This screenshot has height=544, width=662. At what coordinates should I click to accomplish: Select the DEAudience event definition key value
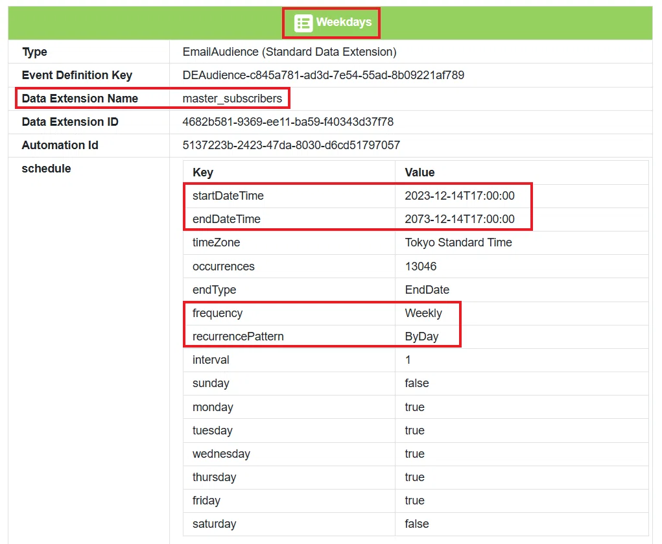click(x=323, y=75)
